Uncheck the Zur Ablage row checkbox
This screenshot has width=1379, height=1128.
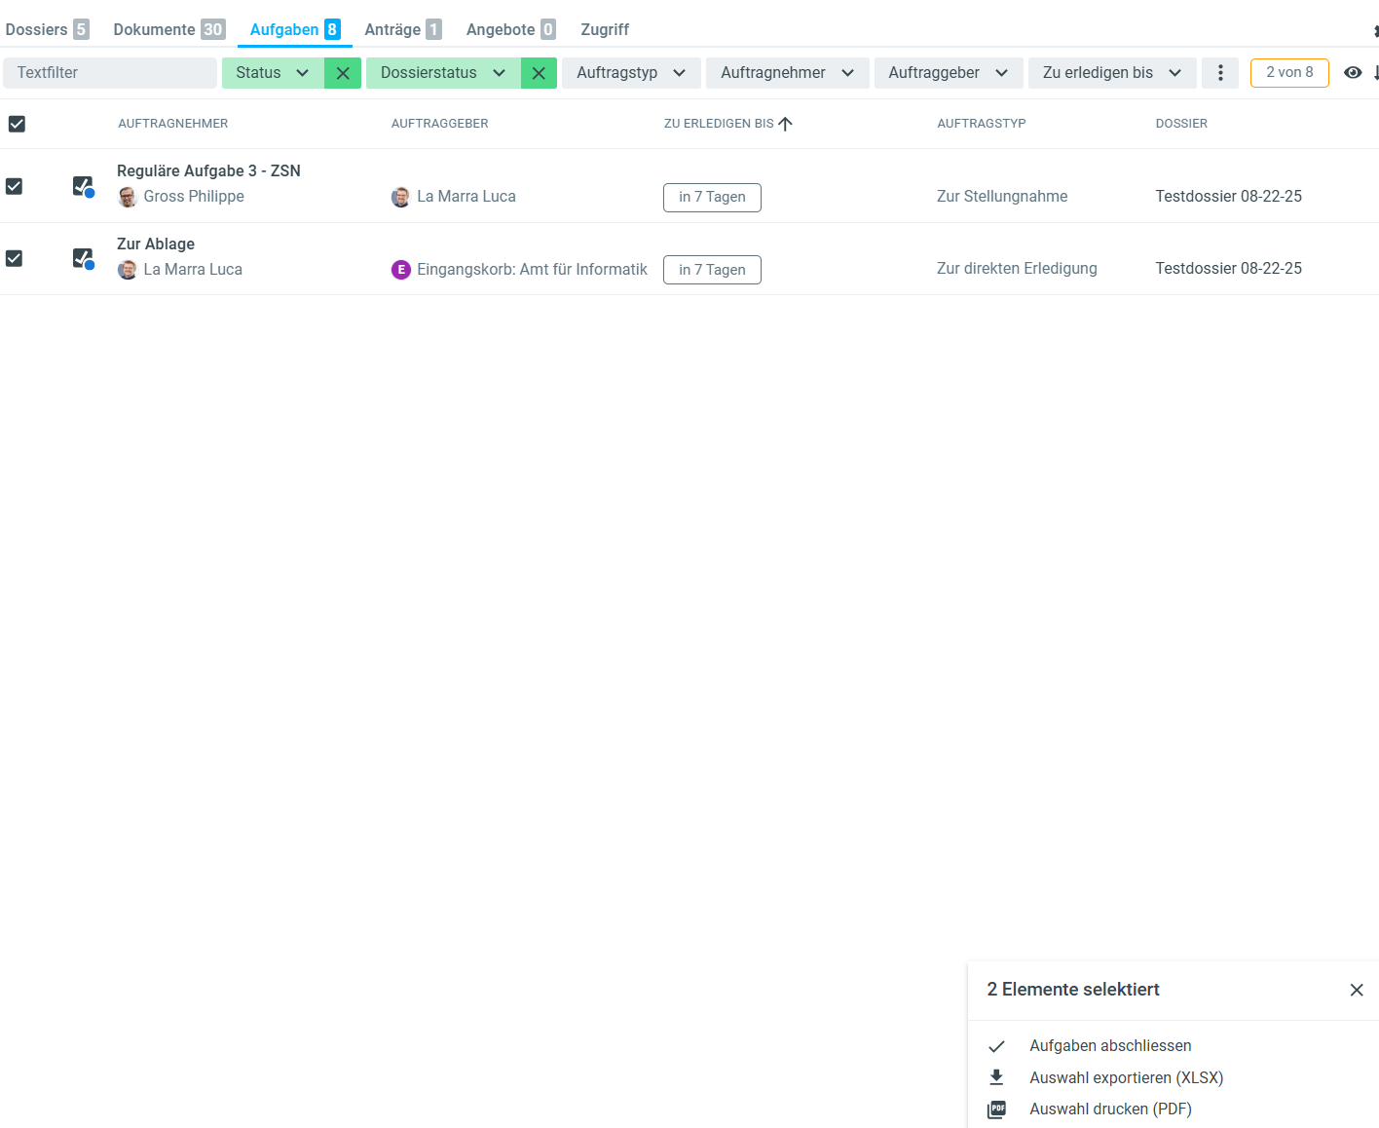15,258
